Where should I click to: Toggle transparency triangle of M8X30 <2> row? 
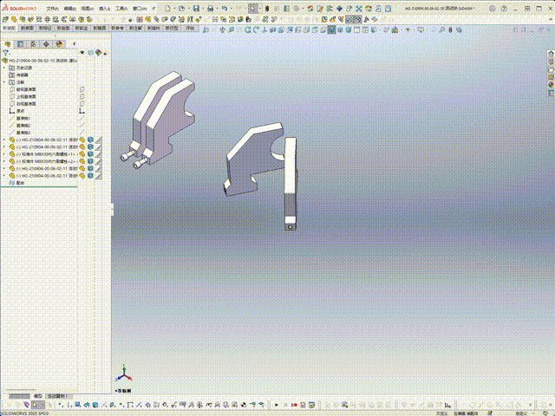pos(98,161)
